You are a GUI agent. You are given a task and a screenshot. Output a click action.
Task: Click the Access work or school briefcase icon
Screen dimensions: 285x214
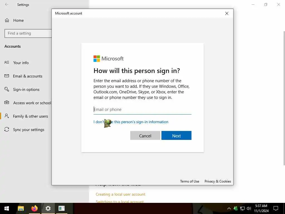7,103
